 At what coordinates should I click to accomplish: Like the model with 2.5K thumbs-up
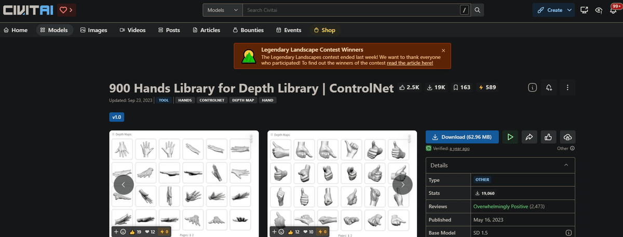point(410,88)
